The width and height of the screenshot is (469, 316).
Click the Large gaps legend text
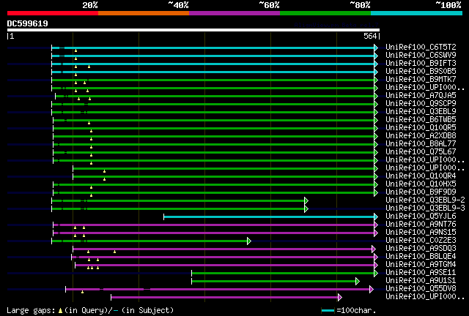coord(31,311)
